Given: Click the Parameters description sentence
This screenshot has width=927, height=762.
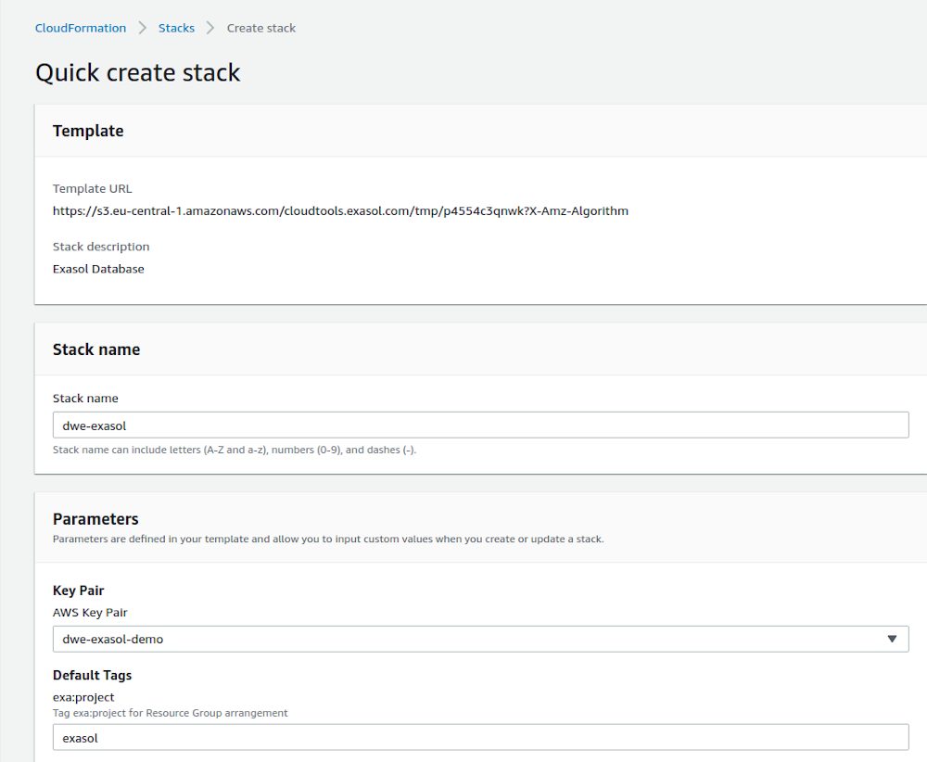Looking at the screenshot, I should 328,540.
